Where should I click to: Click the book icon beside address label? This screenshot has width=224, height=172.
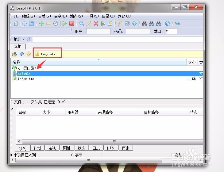[x=29, y=39]
